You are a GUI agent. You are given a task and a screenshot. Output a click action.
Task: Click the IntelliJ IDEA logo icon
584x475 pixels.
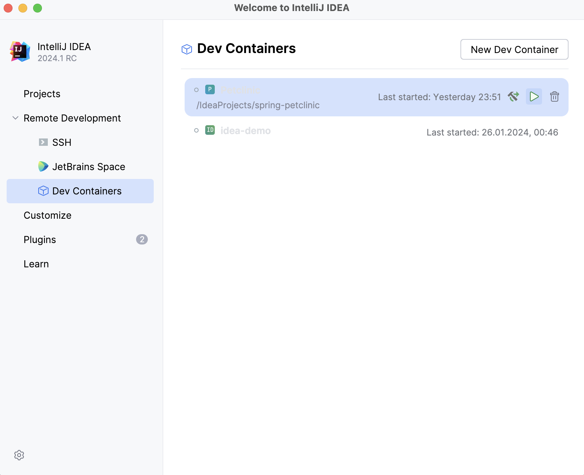20,52
